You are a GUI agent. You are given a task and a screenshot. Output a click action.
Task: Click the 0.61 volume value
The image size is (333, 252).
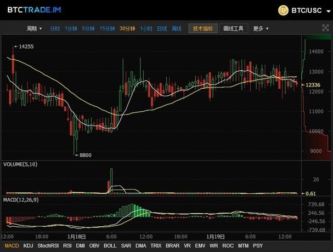pyautogui.click(x=311, y=193)
